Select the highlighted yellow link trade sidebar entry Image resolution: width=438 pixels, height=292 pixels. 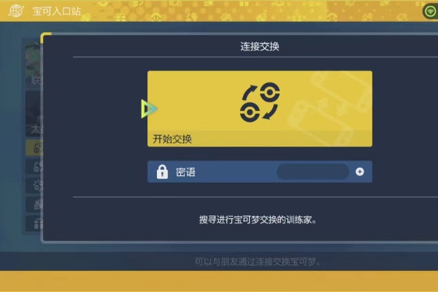coord(34,147)
